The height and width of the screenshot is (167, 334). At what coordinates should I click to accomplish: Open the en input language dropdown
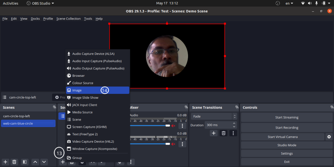tap(289, 3)
